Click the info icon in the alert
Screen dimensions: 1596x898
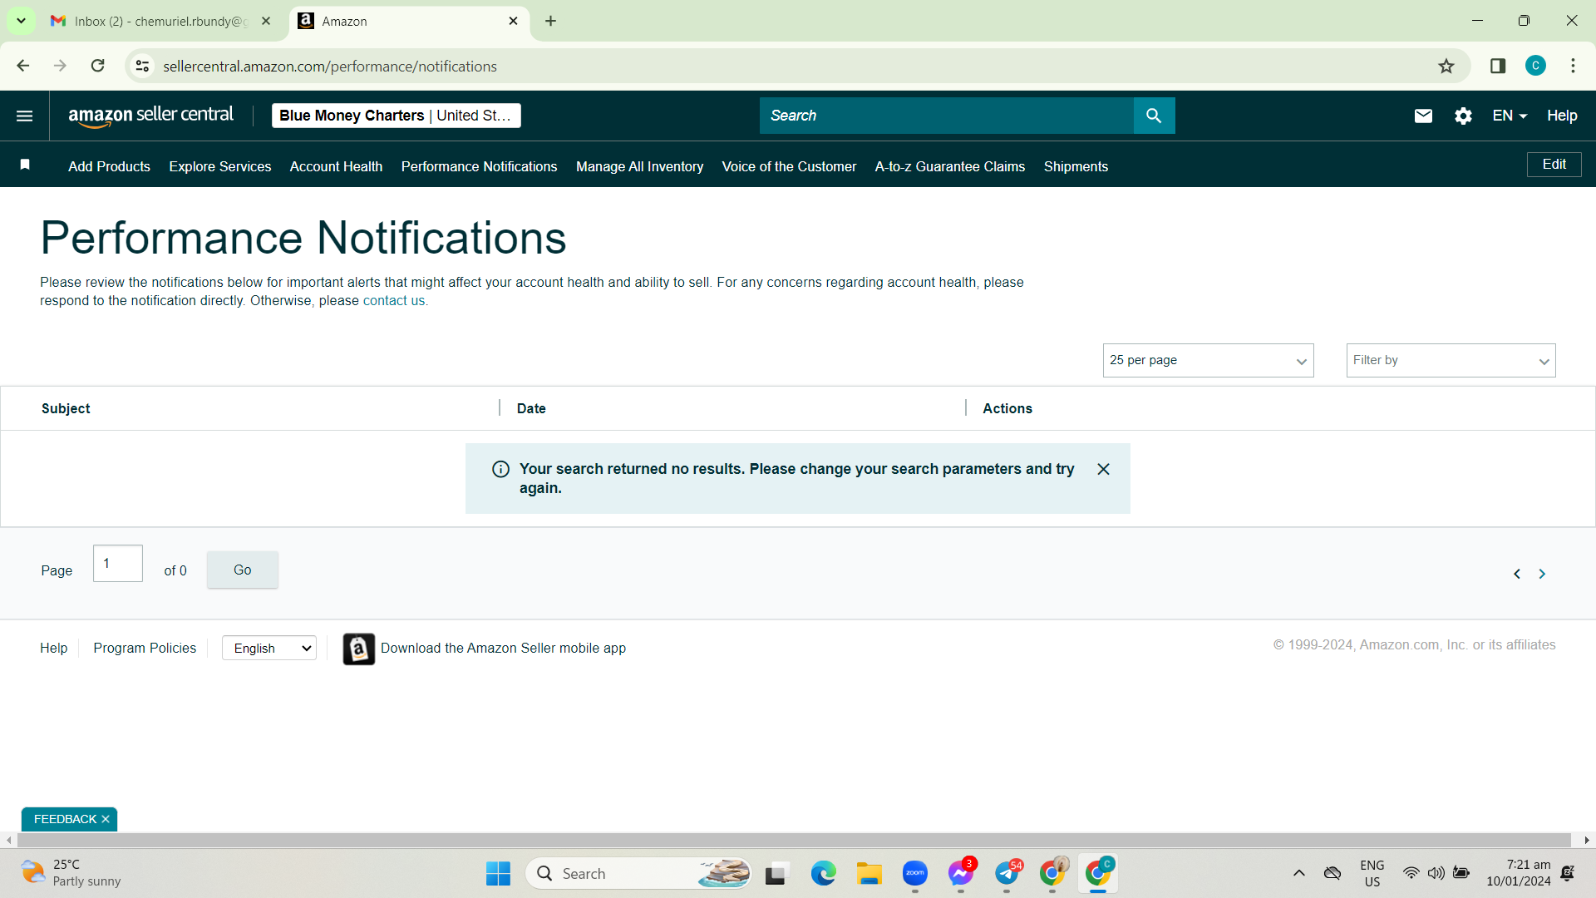click(500, 469)
